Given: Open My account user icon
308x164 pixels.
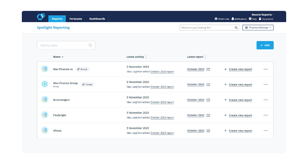Looking at the screenshot, I should click(260, 19).
